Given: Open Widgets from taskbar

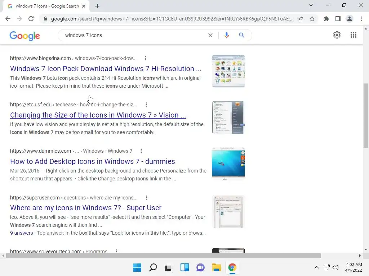Looking at the screenshot, I should (x=185, y=267).
